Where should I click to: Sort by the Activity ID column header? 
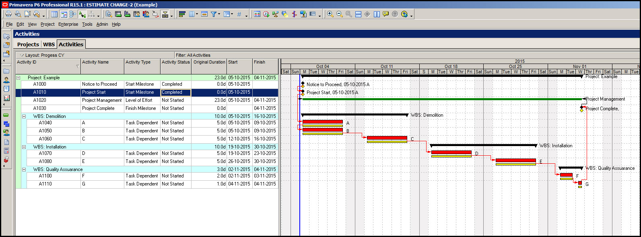[x=48, y=66]
